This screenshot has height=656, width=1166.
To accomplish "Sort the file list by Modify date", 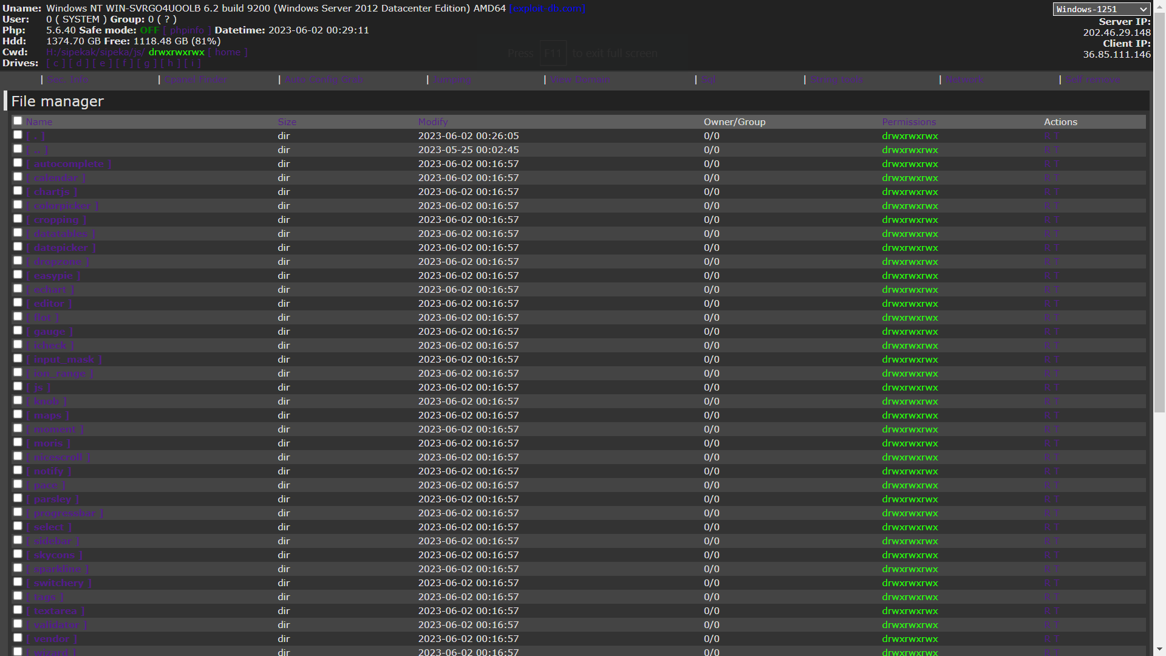I will pos(433,122).
